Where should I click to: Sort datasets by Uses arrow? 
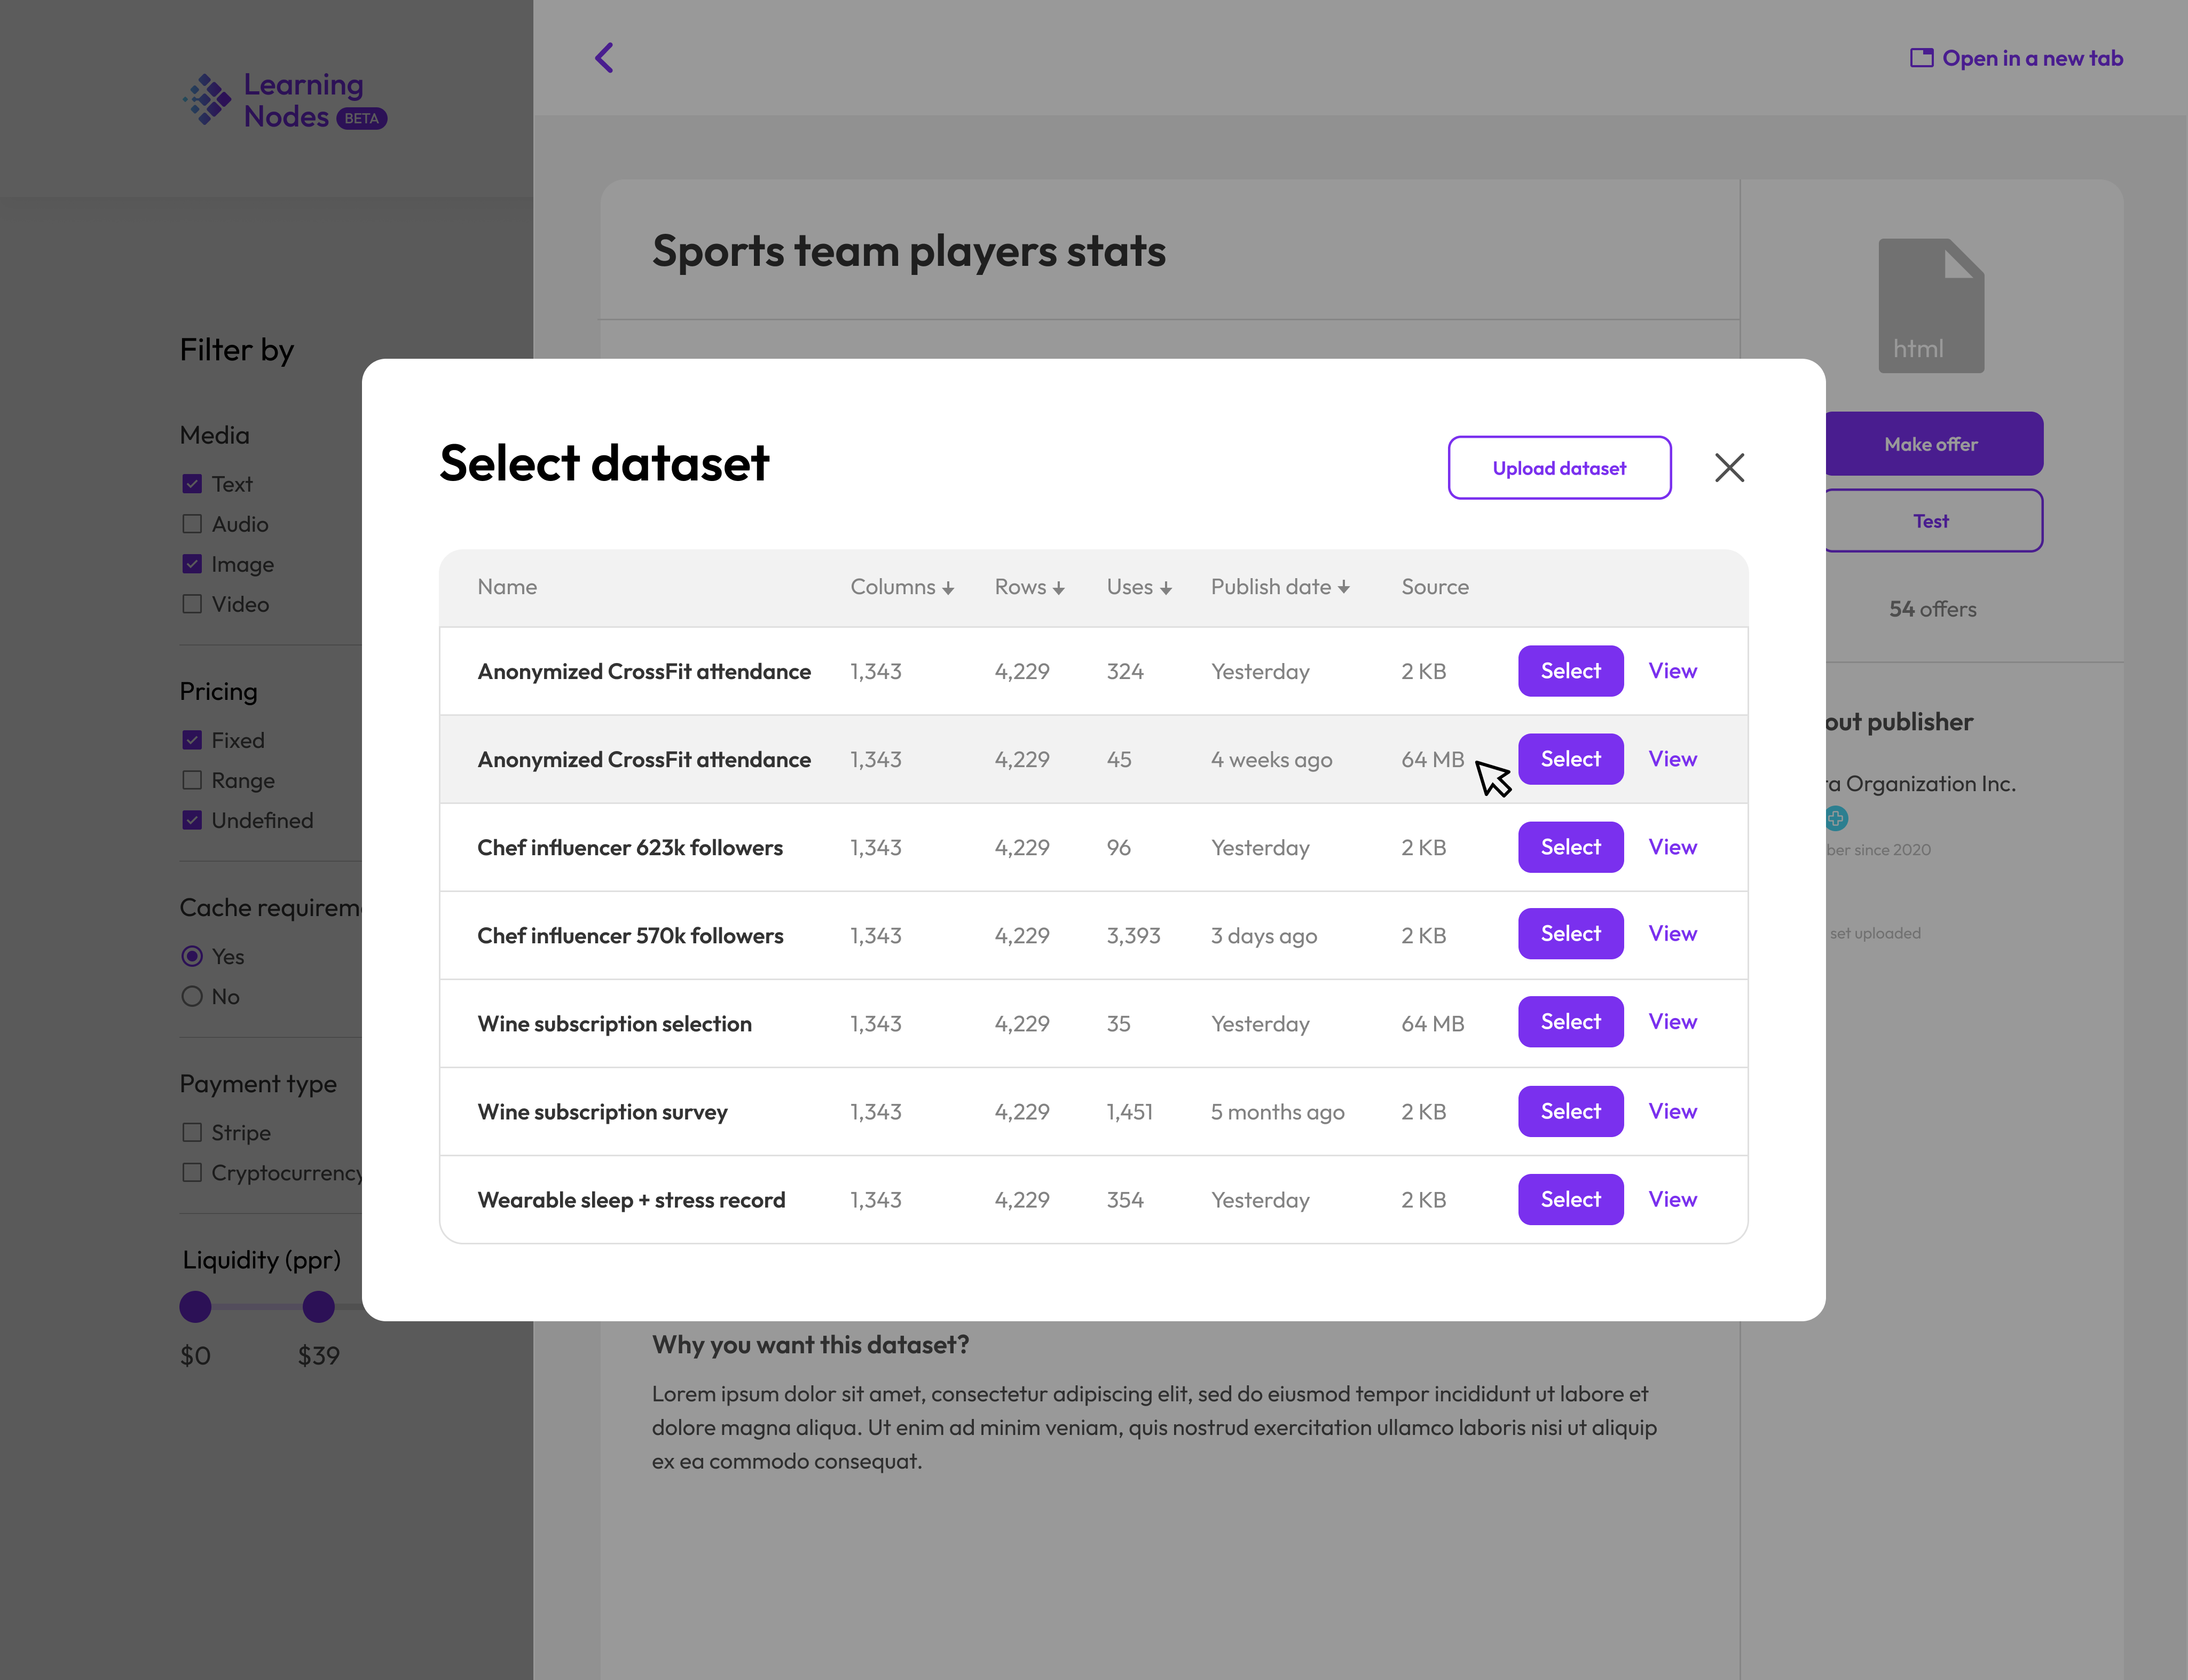point(1167,587)
